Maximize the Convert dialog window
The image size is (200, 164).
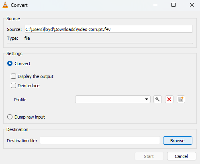173,5
